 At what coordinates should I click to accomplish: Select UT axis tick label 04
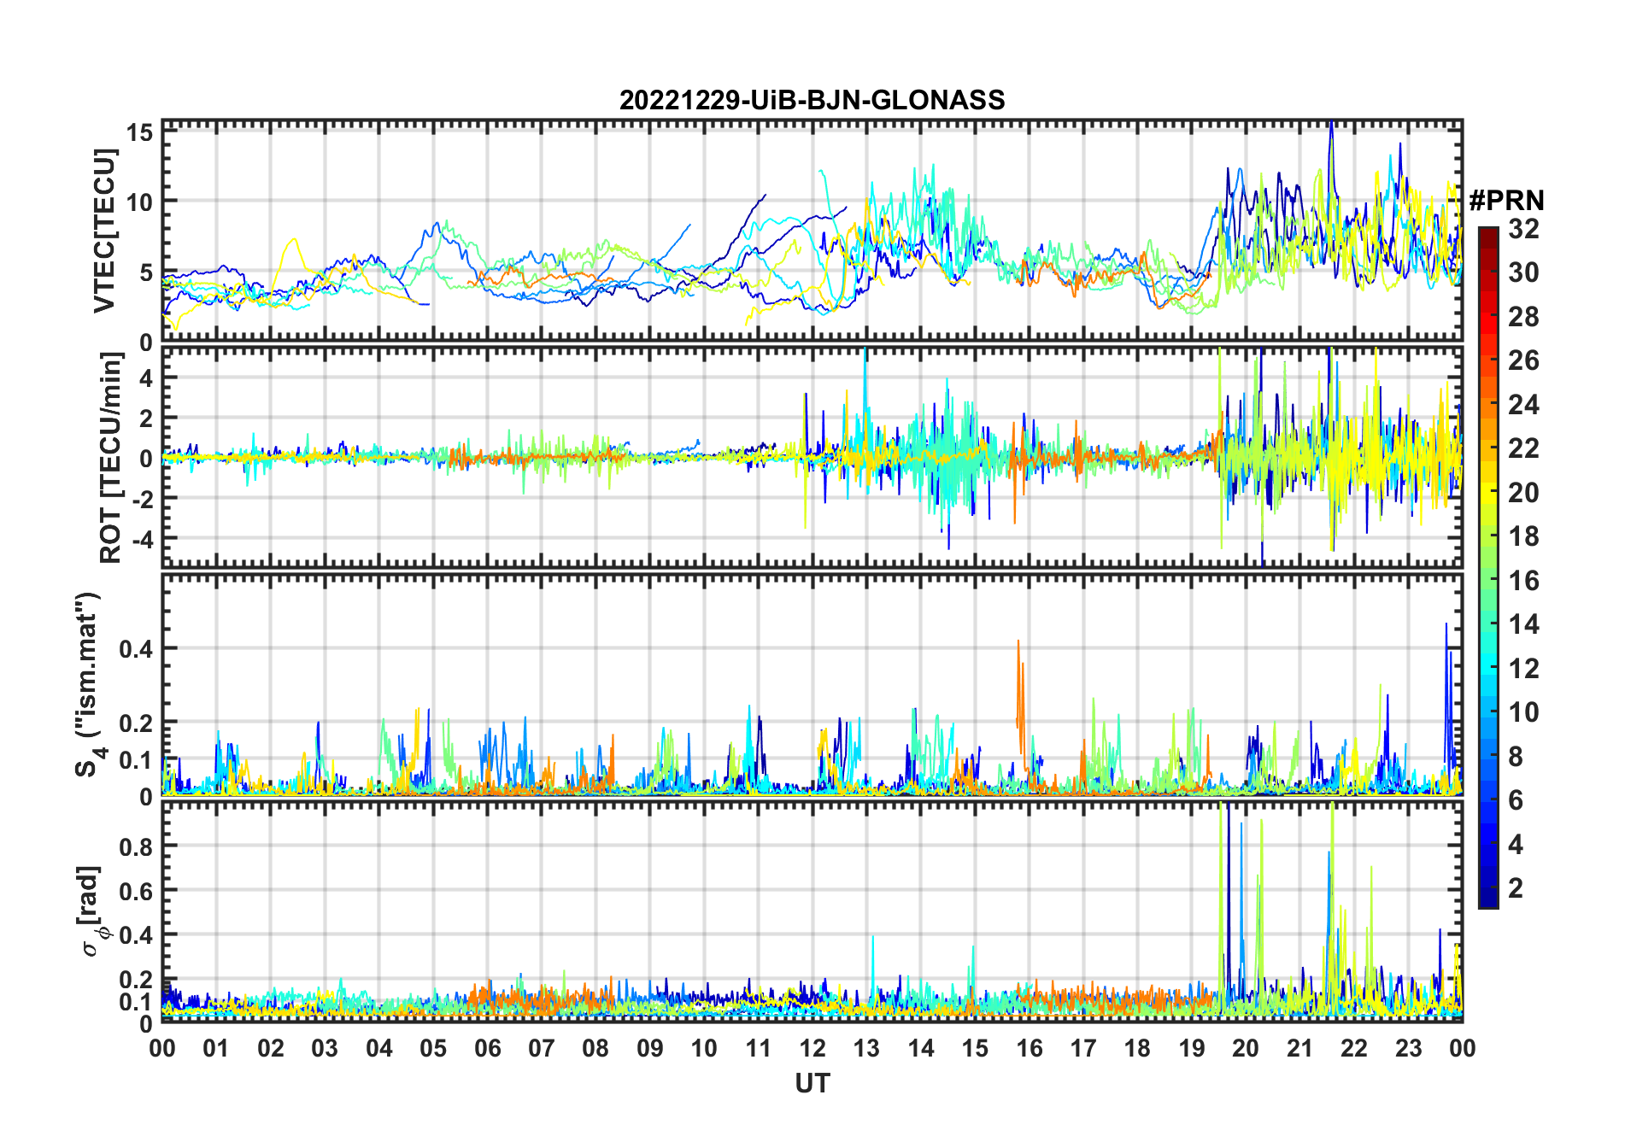379,1048
